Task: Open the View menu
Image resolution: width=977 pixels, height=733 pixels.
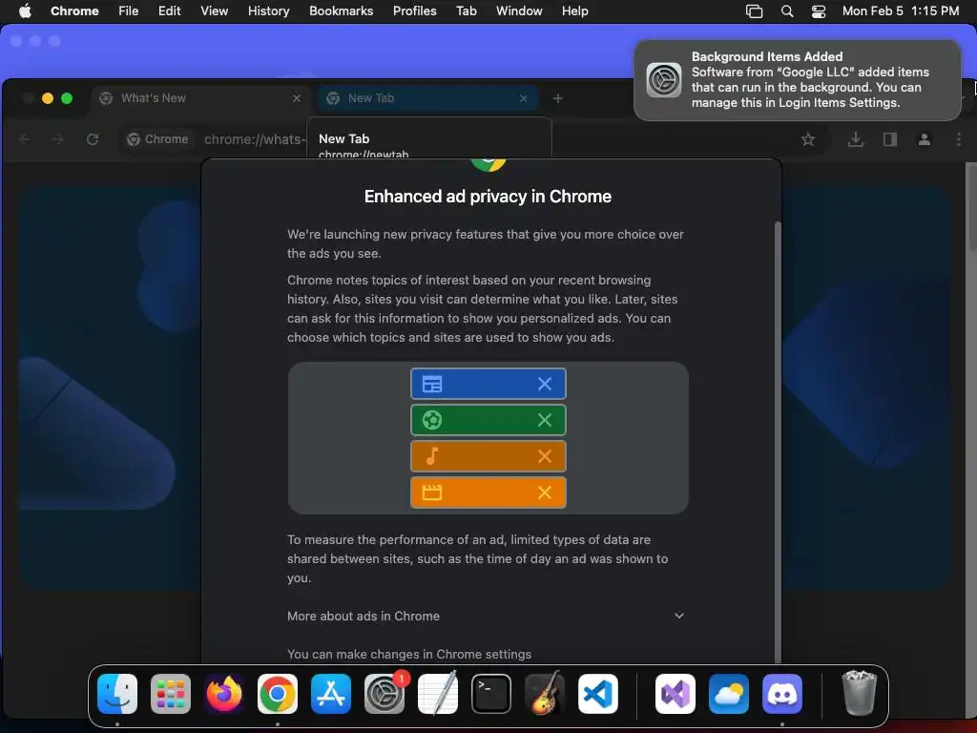Action: tap(215, 11)
